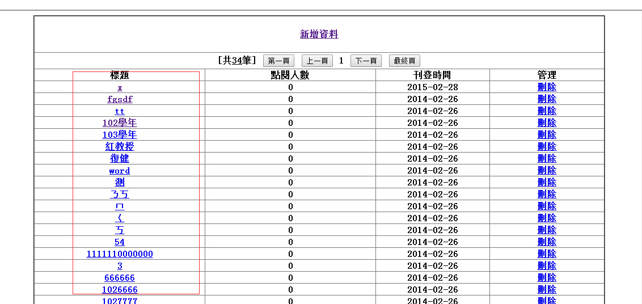Open the 103學年 entry
Viewport: 642px width, 304px height.
coord(120,135)
